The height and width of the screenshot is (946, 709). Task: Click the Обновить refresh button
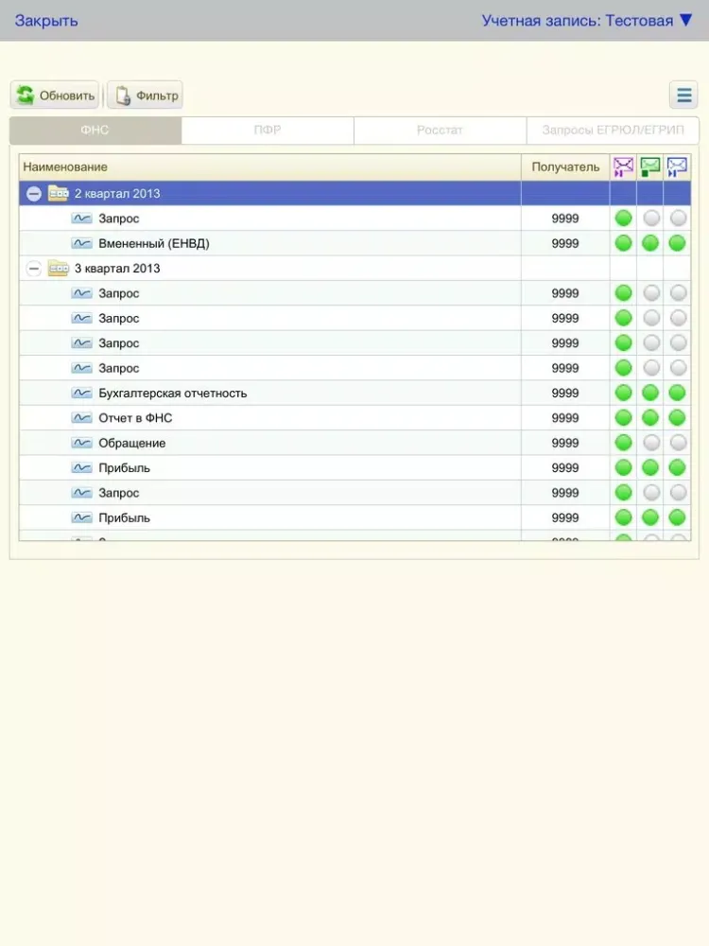pos(55,96)
